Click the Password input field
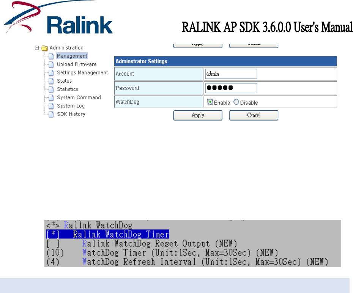Viewport: 353px width, 293px height. pyautogui.click(x=231, y=88)
